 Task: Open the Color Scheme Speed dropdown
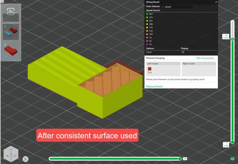click(177, 7)
